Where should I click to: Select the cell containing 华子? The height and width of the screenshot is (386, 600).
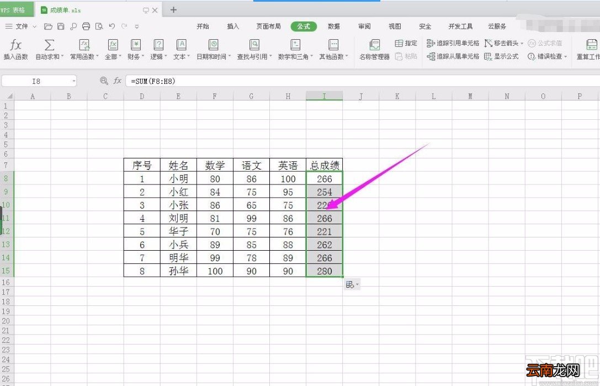[178, 231]
